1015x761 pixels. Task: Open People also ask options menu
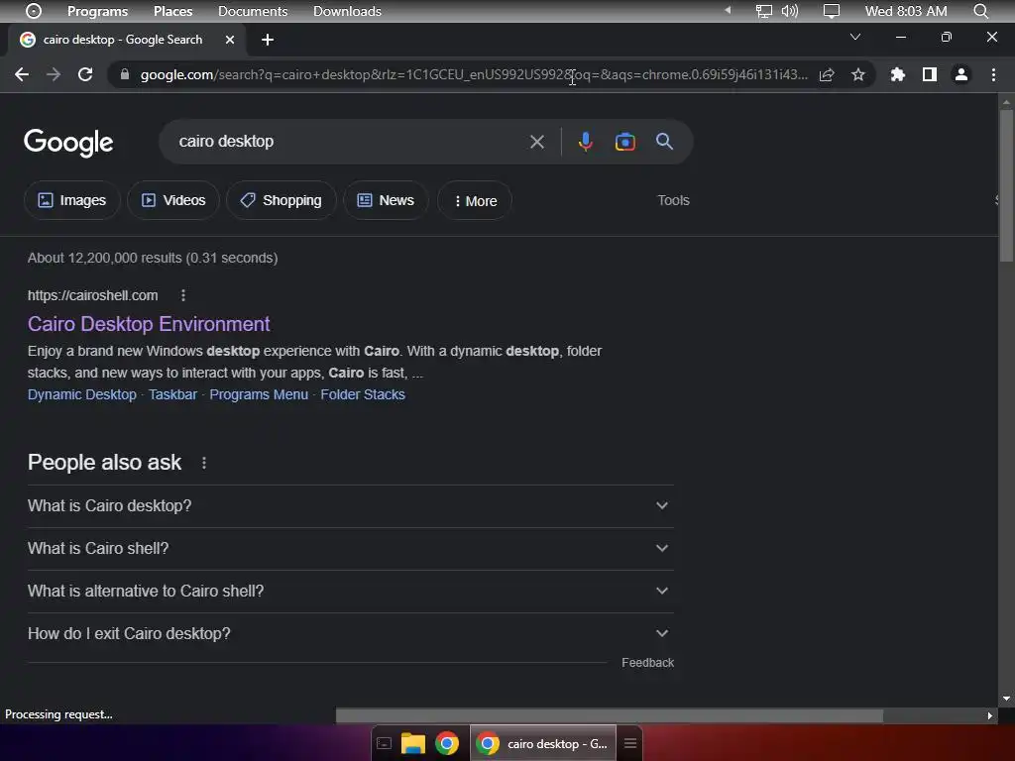tap(204, 464)
